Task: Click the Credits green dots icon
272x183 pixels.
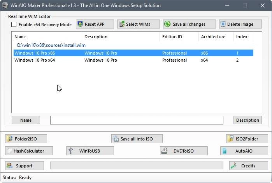Action: (233, 165)
